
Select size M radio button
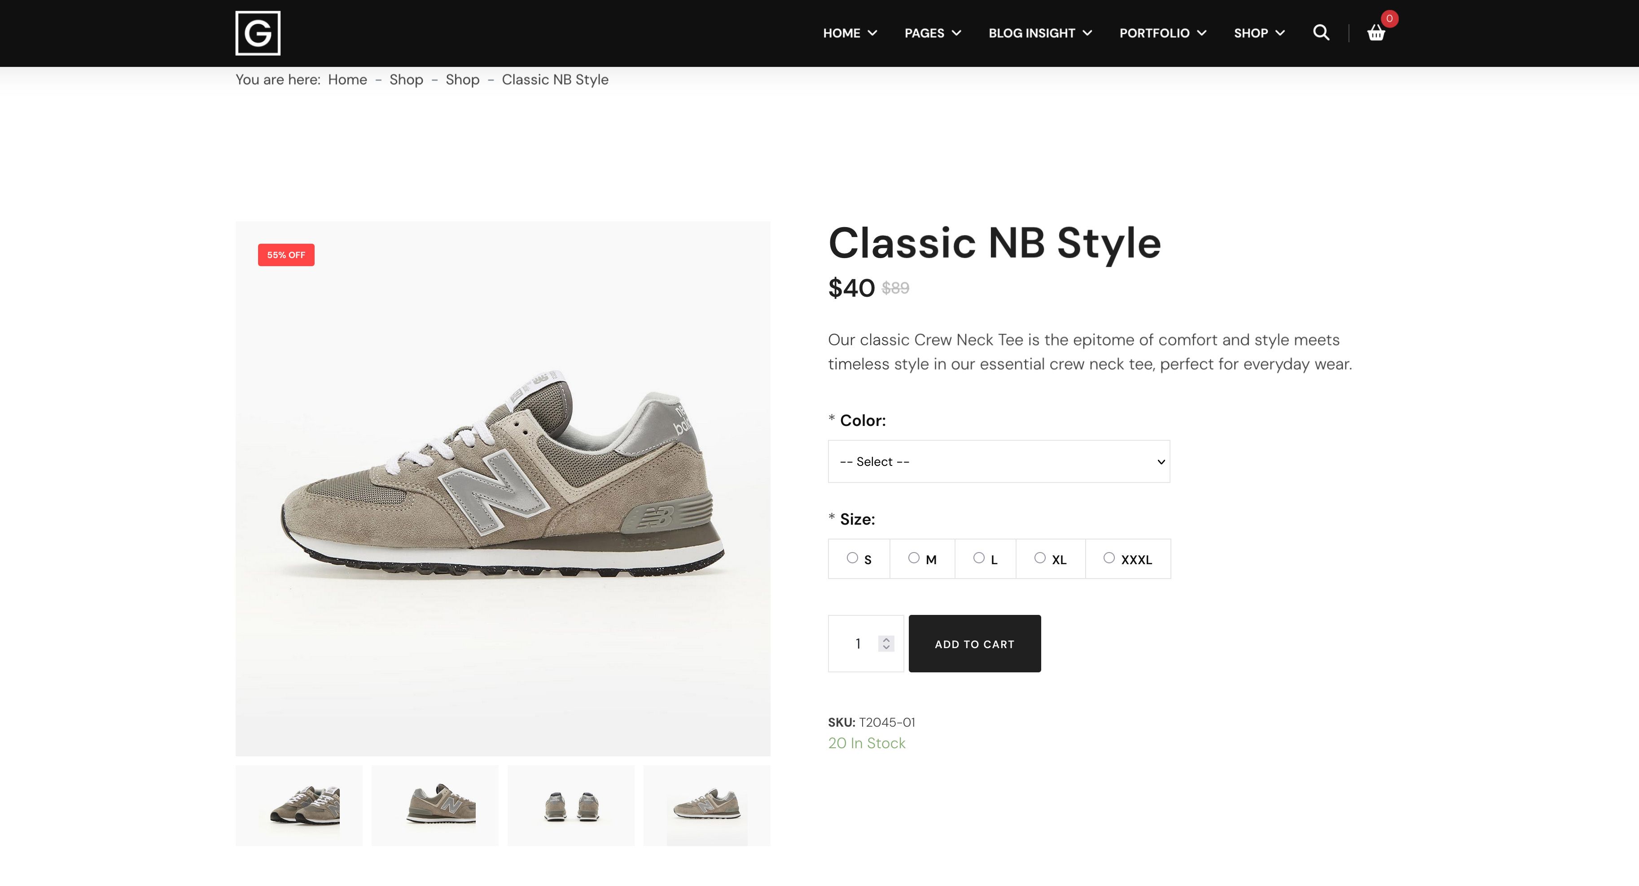(x=914, y=557)
